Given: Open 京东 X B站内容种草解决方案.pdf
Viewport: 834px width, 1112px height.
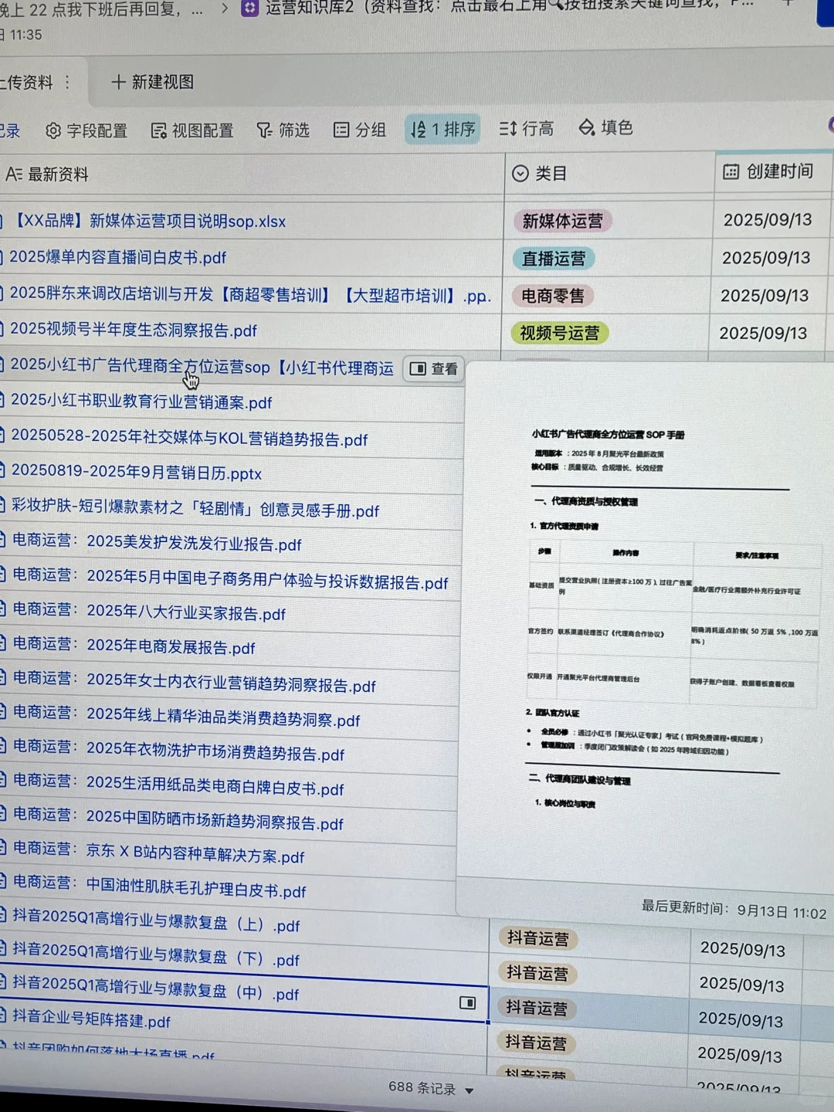Looking at the screenshot, I should point(158,853).
